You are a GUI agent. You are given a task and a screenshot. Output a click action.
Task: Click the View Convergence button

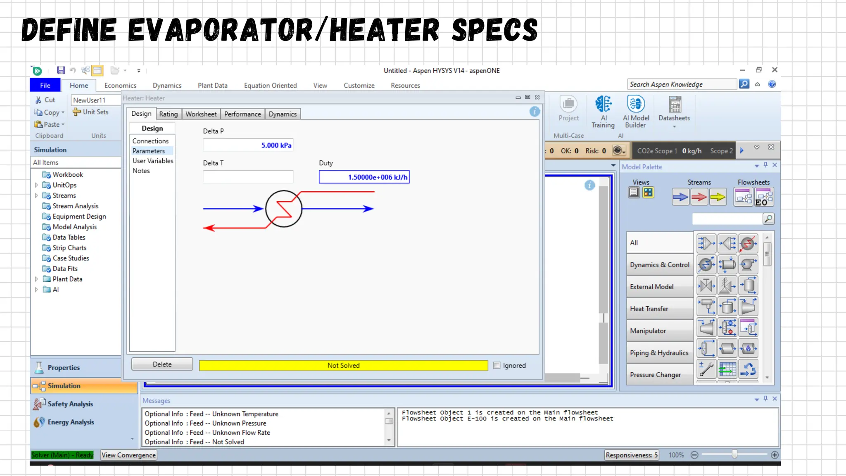coord(128,455)
